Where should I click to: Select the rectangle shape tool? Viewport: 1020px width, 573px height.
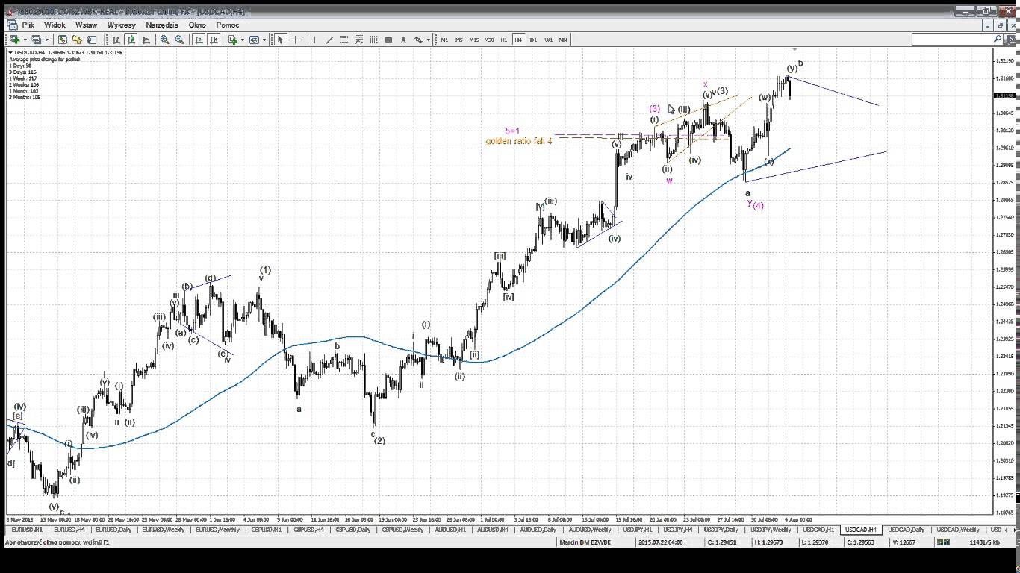click(x=388, y=40)
